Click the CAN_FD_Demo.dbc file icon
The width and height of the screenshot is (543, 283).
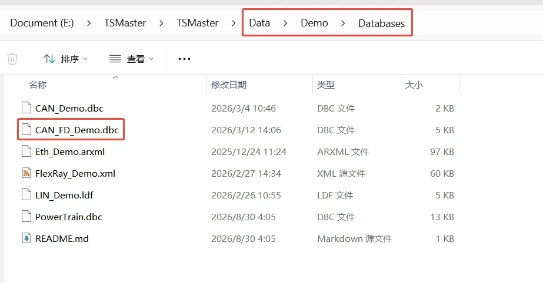(x=26, y=130)
